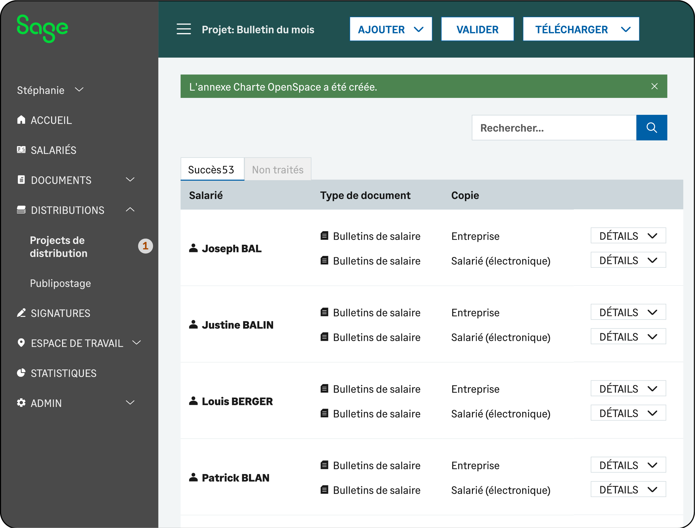This screenshot has height=528, width=695.
Task: Open Détails for Louis BERGER's Entreprise copy
Action: pos(628,388)
